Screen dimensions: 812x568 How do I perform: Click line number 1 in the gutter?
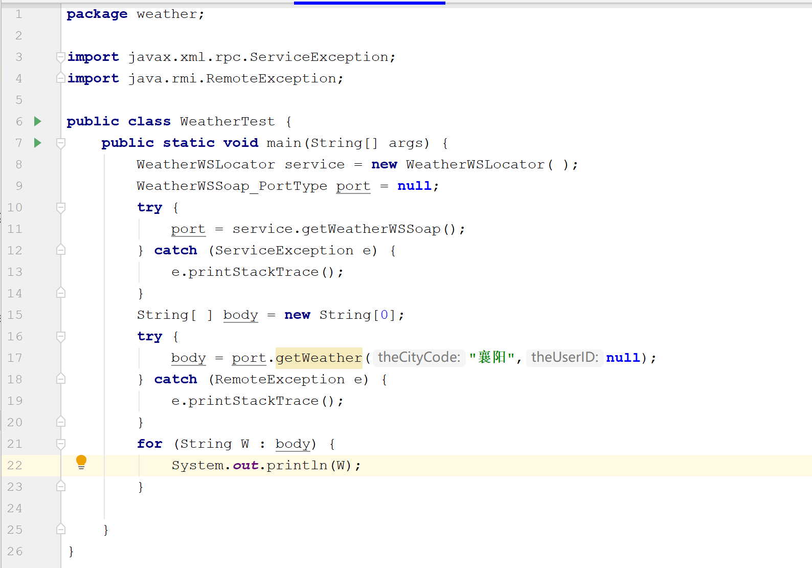(x=19, y=14)
